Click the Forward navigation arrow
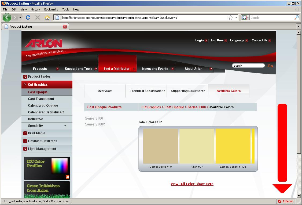The width and height of the screenshot is (302, 205). 15,17
